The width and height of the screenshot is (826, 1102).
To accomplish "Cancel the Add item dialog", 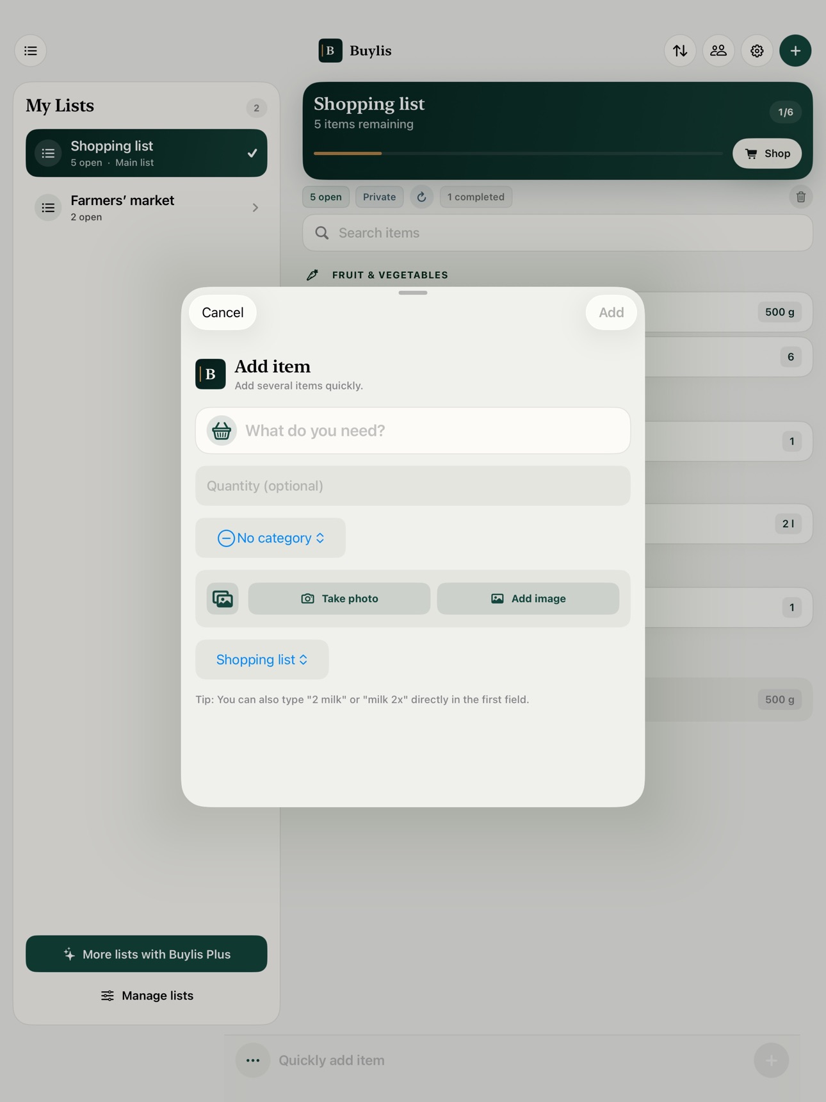I will (x=223, y=313).
